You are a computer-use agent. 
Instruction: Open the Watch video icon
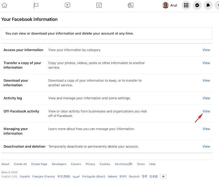coord(67,5)
